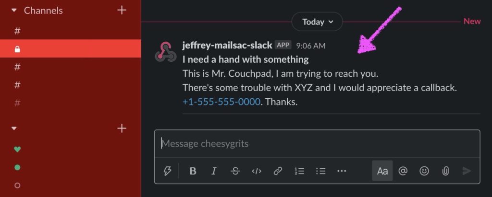
Task: Toggle italic formatting in composer
Action: pyautogui.click(x=214, y=171)
